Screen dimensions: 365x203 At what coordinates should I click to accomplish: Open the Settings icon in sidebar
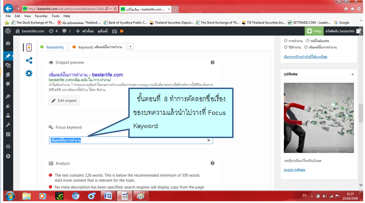click(x=8, y=134)
